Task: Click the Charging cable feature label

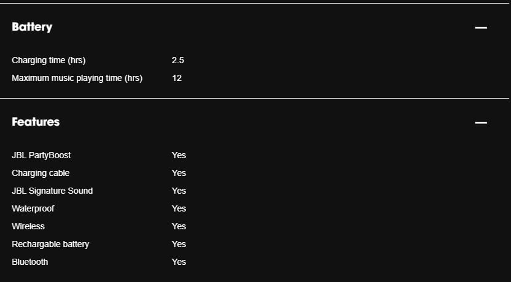Action: tap(41, 173)
